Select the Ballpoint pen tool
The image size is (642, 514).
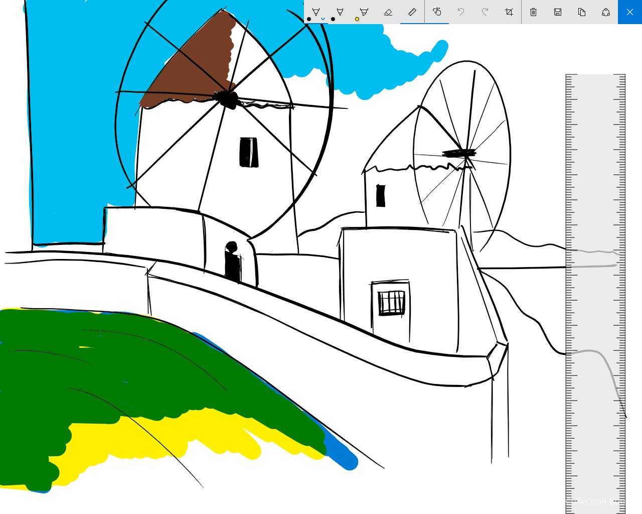point(316,12)
